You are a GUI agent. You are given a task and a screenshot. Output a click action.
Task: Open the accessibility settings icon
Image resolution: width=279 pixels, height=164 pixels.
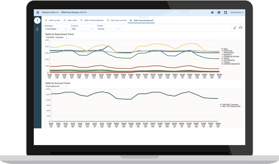pyautogui.click(x=219, y=13)
